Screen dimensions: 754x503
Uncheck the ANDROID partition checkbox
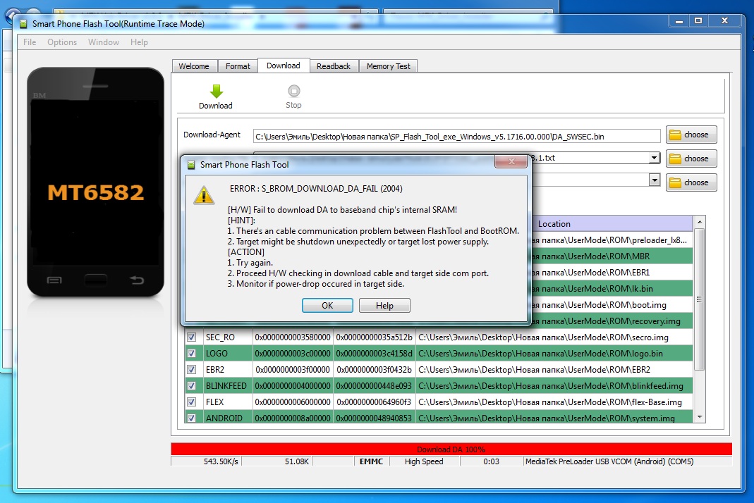tap(191, 418)
